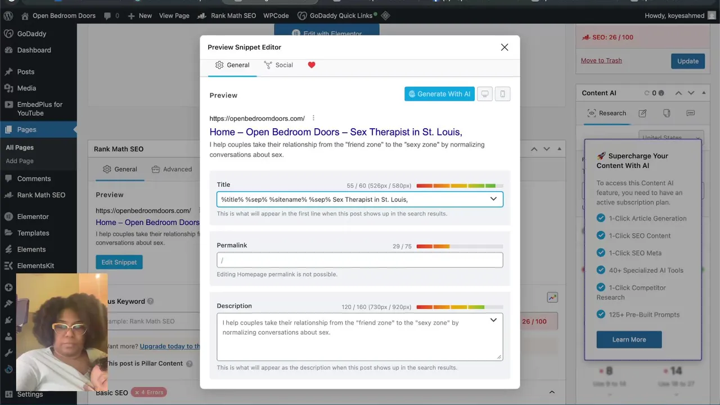Open the Description variables dropdown arrow
The width and height of the screenshot is (720, 405).
(x=493, y=320)
